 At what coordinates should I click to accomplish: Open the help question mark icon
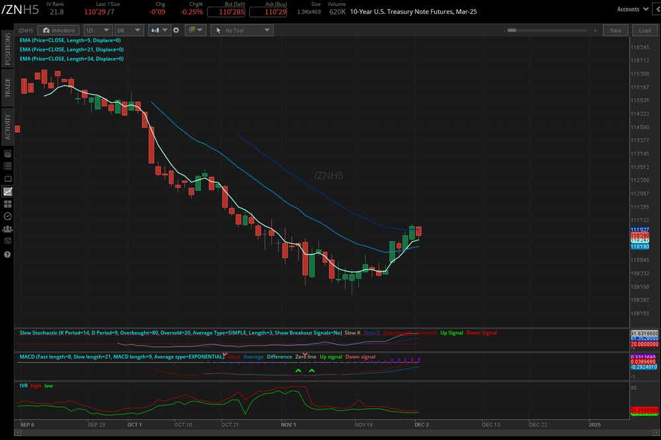7,254
